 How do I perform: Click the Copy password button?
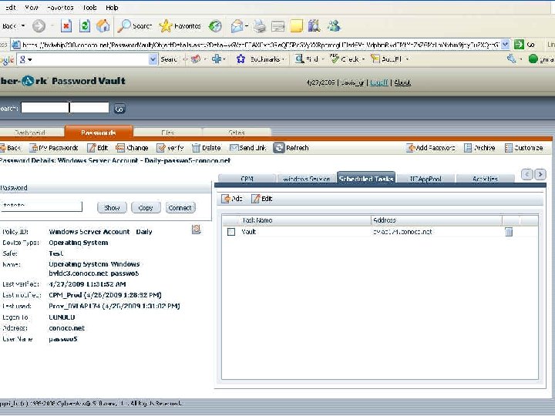pyautogui.click(x=146, y=208)
